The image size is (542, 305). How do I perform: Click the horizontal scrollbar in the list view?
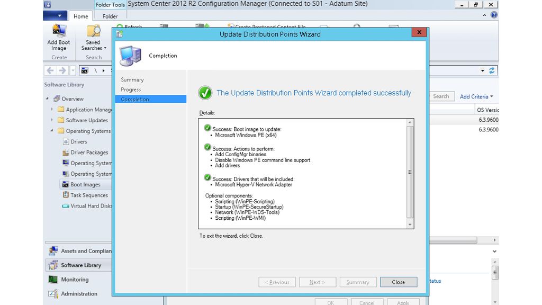click(453, 240)
